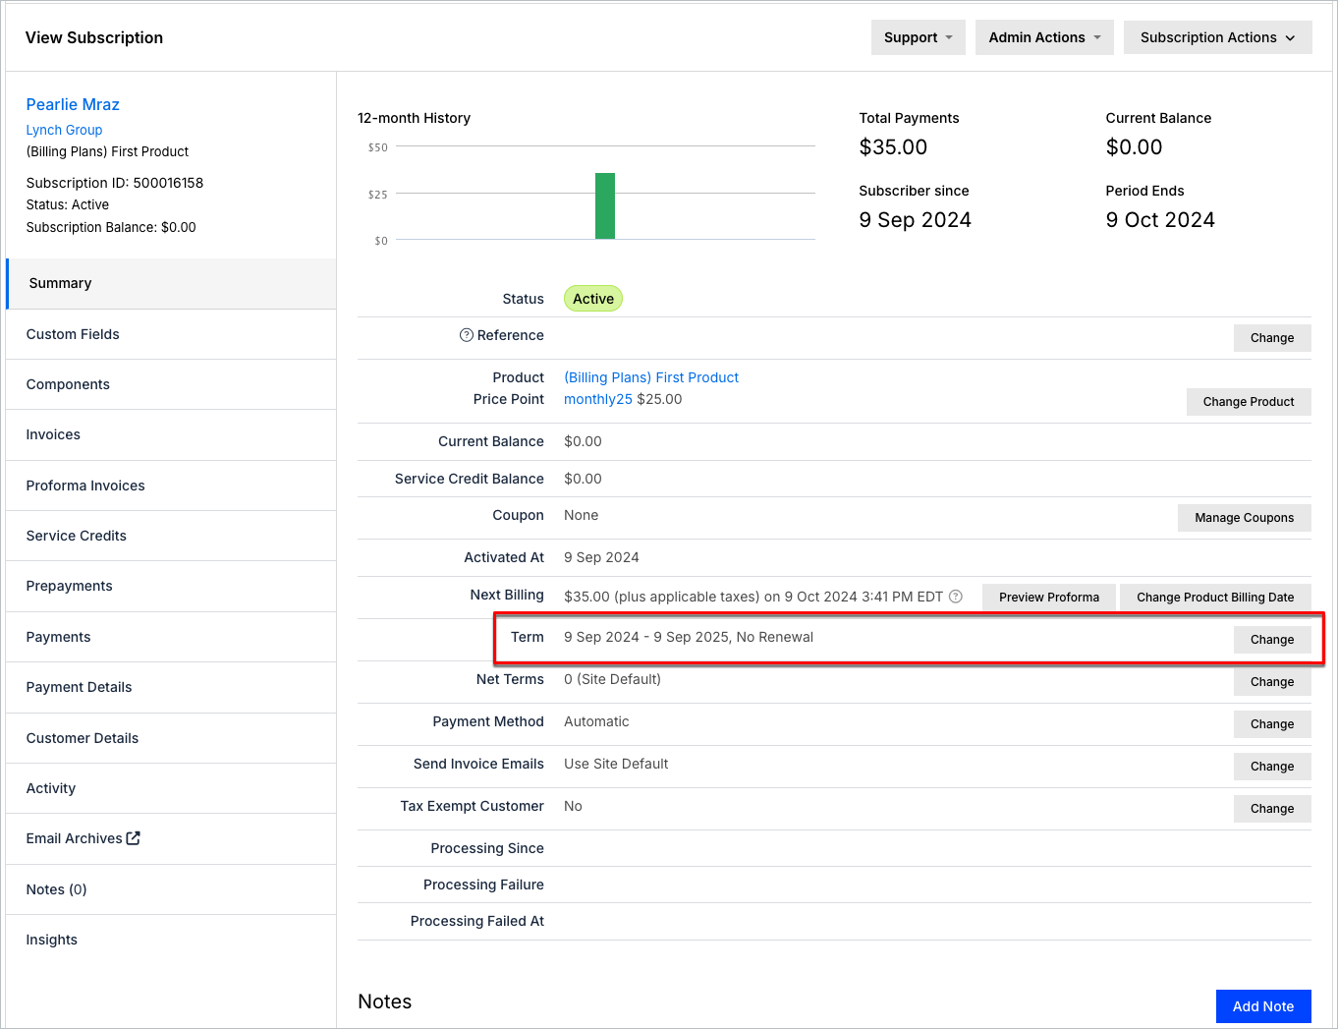Click the 0 (Site Default) net terms value
This screenshot has width=1338, height=1029.
(612, 679)
